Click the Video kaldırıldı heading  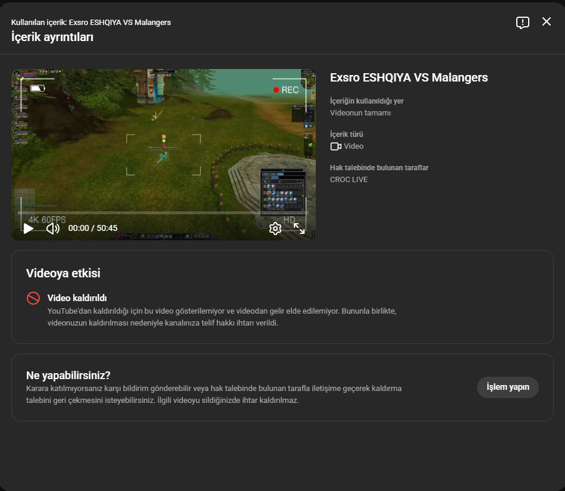tap(77, 298)
